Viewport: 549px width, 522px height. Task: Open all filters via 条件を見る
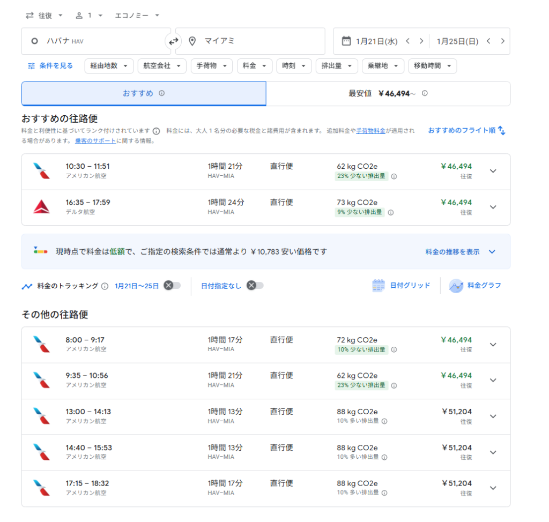[50, 66]
